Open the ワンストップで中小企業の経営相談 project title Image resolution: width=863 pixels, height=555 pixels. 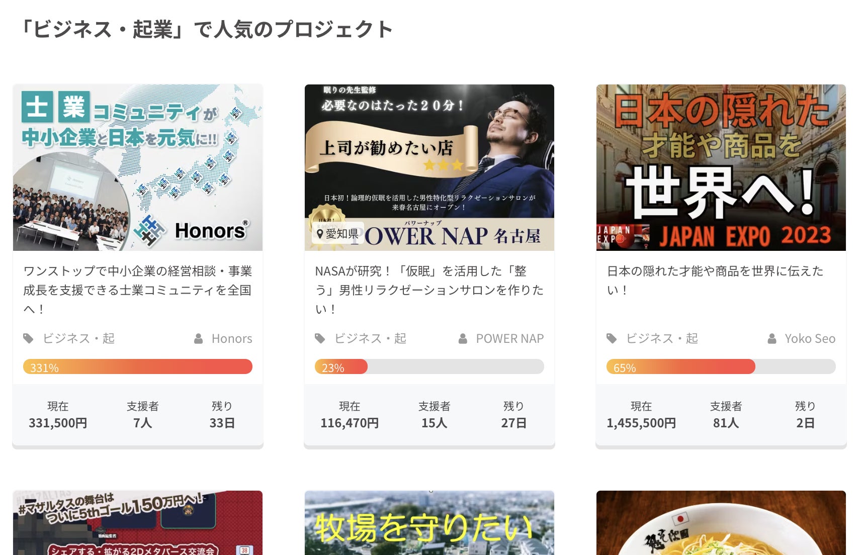[138, 290]
